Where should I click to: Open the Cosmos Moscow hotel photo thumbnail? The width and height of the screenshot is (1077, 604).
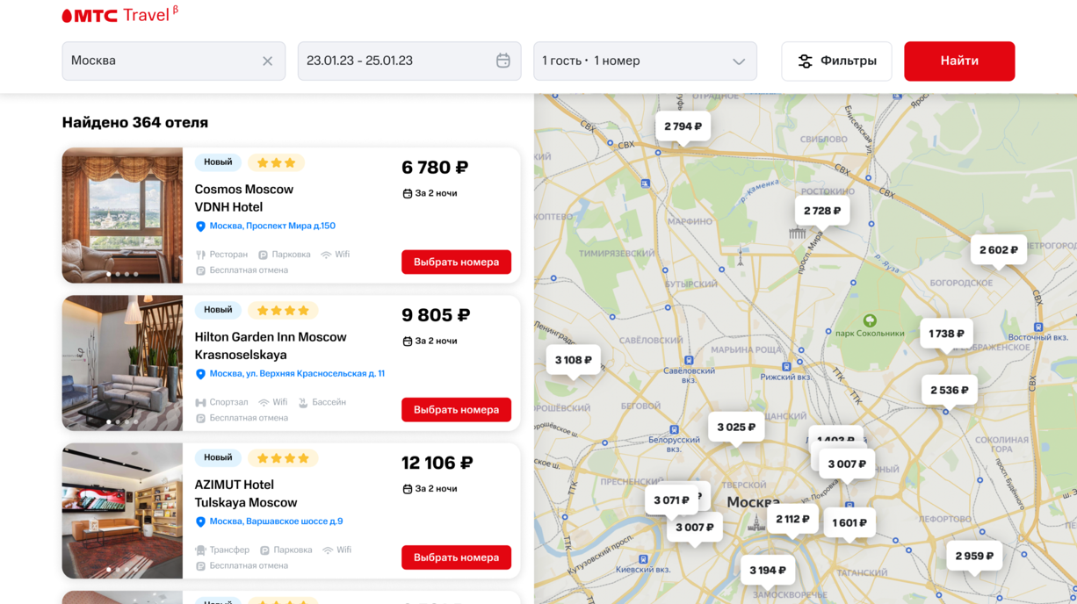(122, 215)
